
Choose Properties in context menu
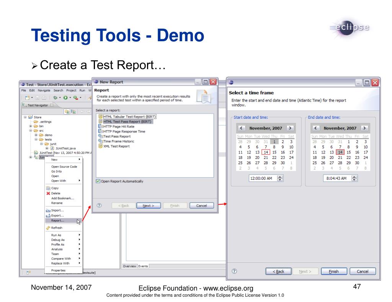[64, 270]
